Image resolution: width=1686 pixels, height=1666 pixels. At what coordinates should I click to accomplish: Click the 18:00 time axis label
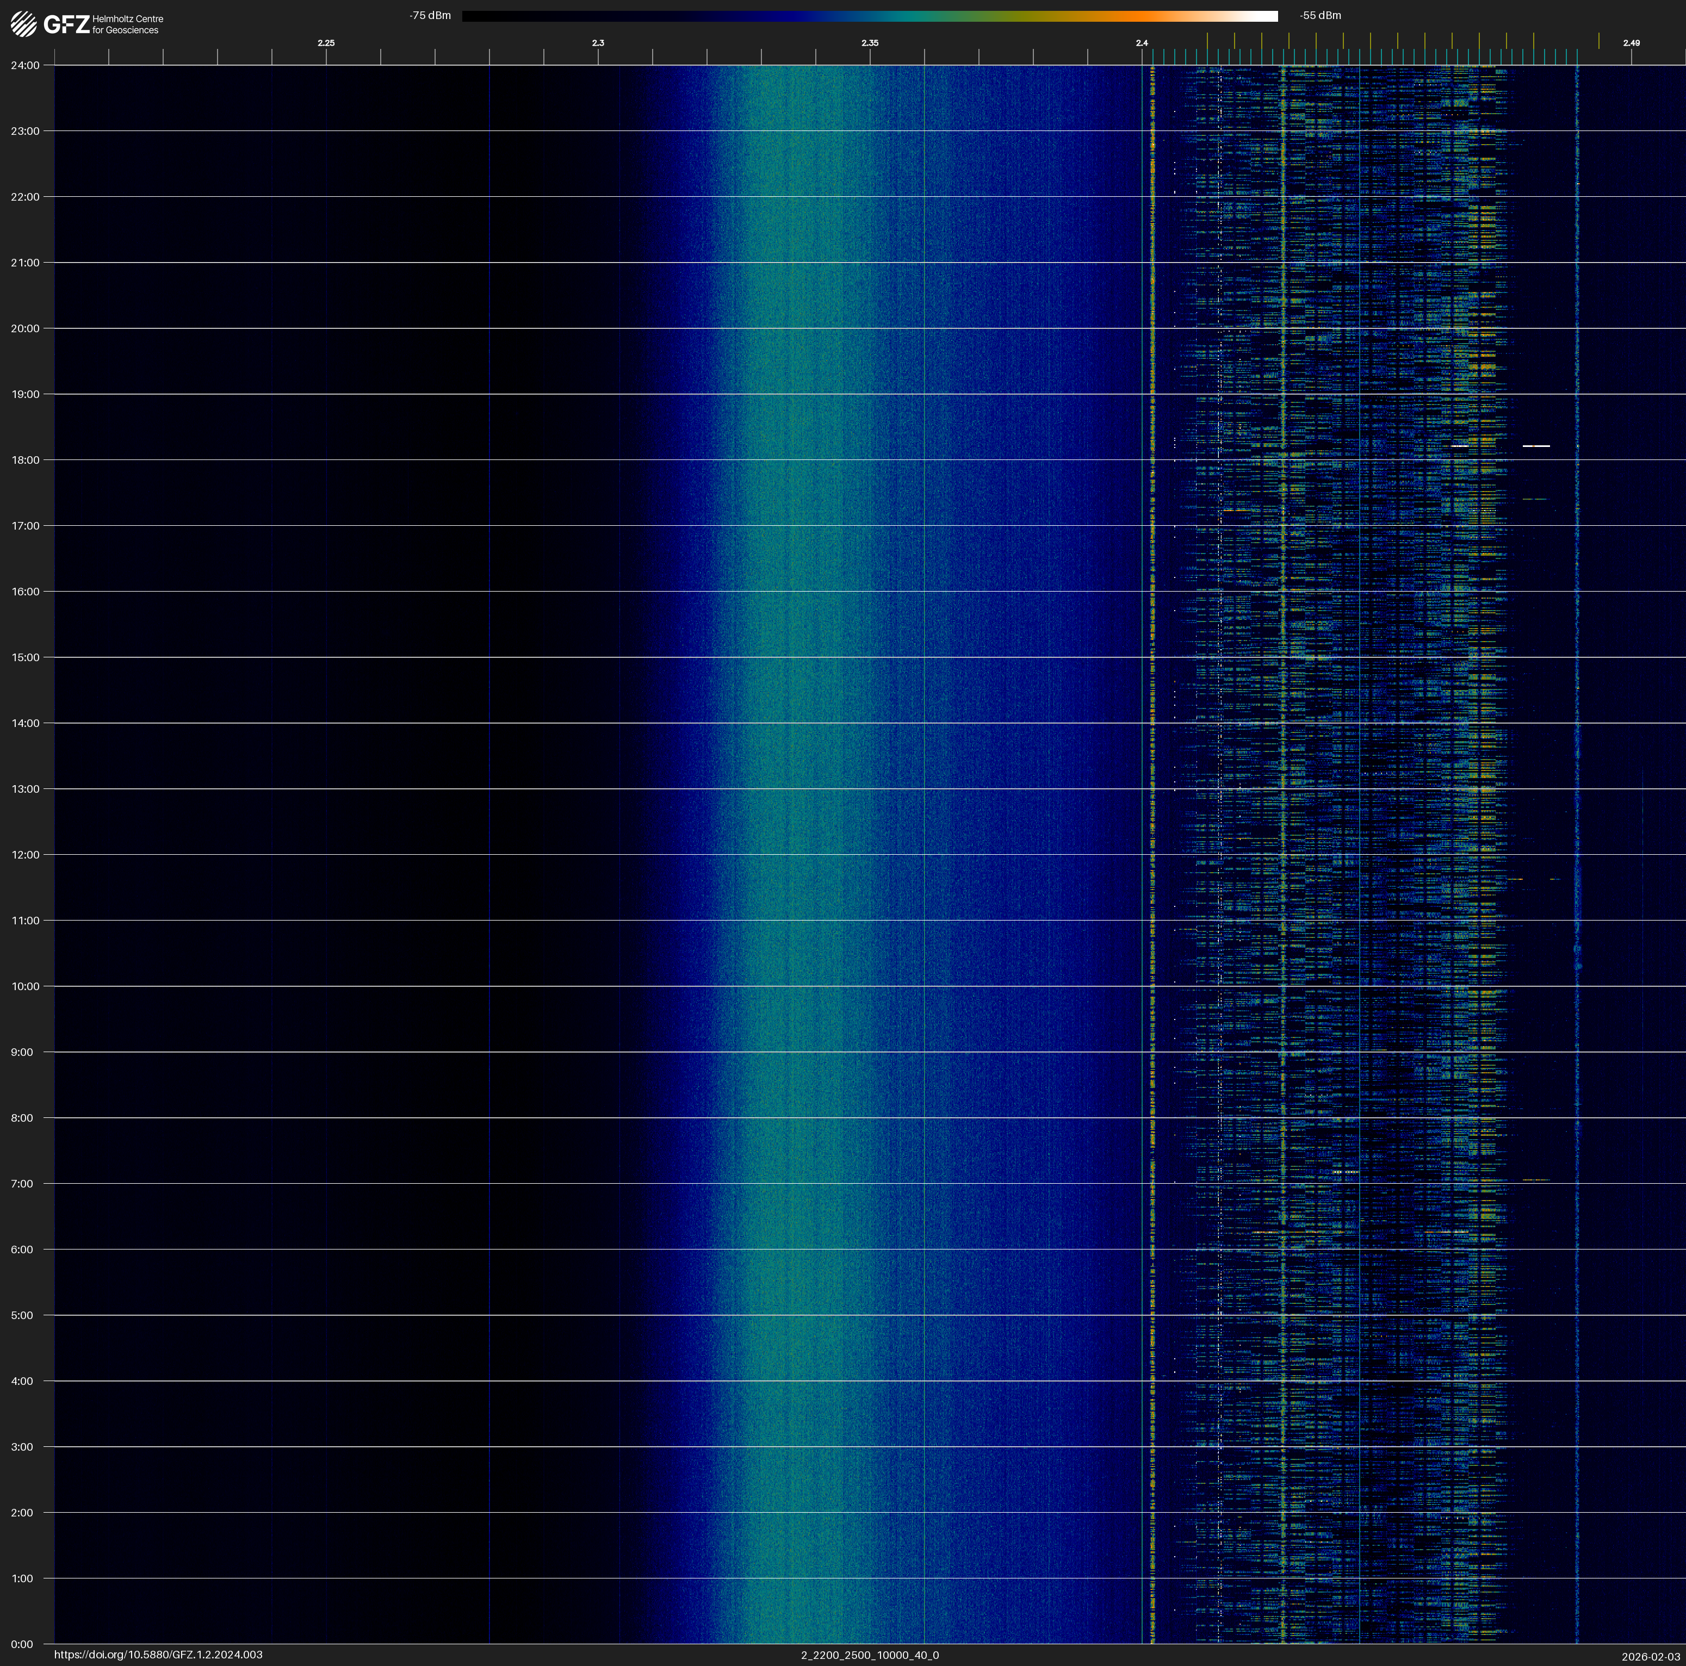(x=26, y=459)
